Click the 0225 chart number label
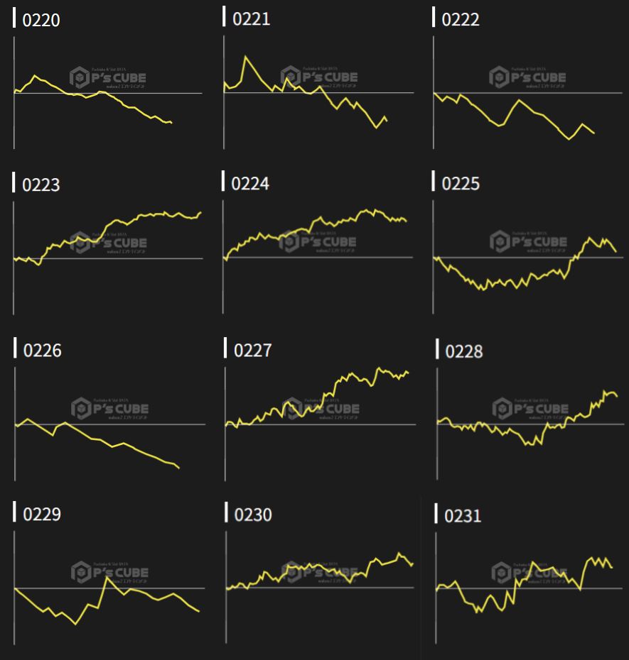The image size is (629, 660). tap(461, 184)
